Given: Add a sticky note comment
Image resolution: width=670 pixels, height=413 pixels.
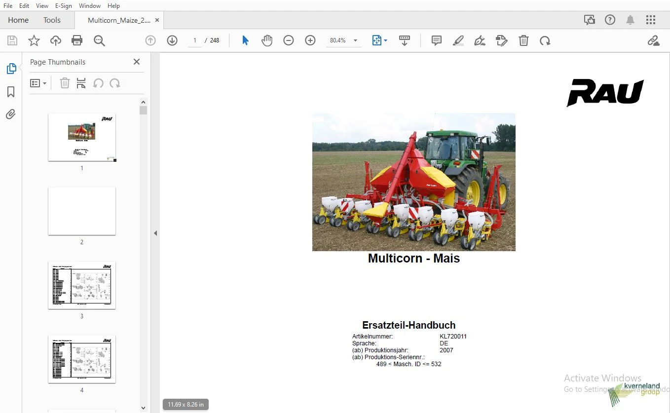Looking at the screenshot, I should pos(436,40).
